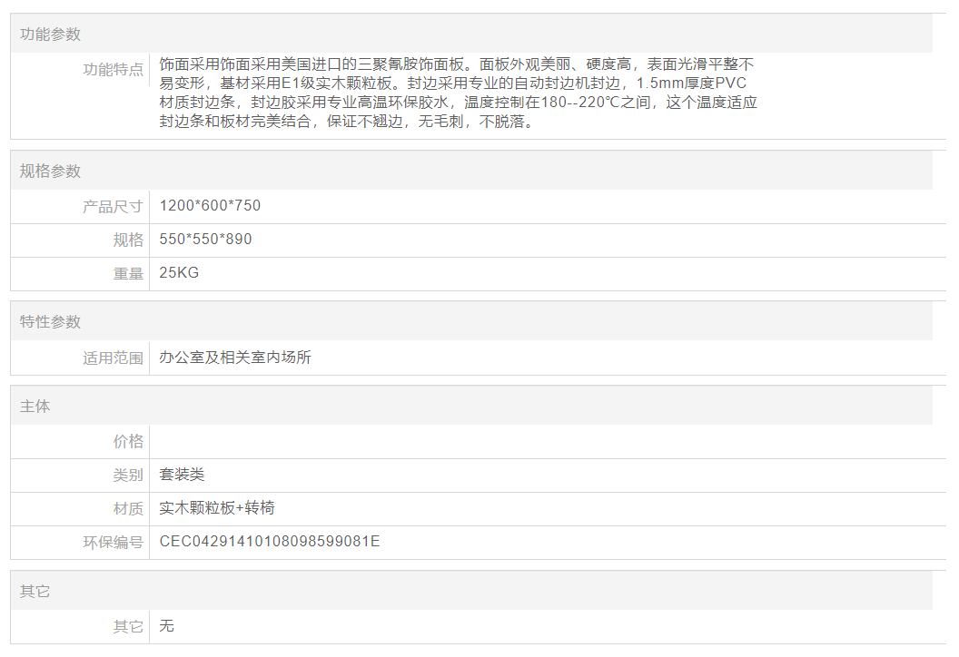Click the 套装类 category value
959x657 pixels.
182,475
